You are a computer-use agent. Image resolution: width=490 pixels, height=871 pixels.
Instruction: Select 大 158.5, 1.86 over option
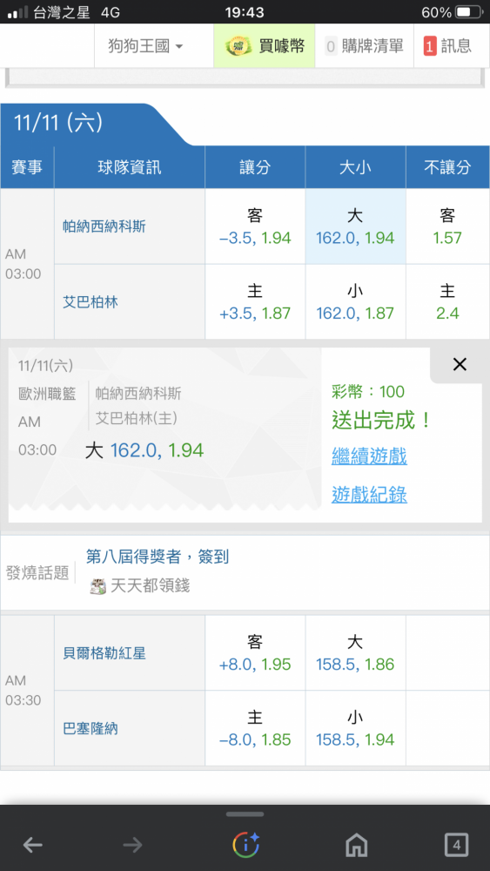click(355, 653)
